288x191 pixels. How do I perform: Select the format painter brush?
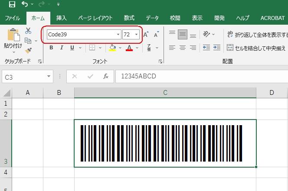[28, 50]
